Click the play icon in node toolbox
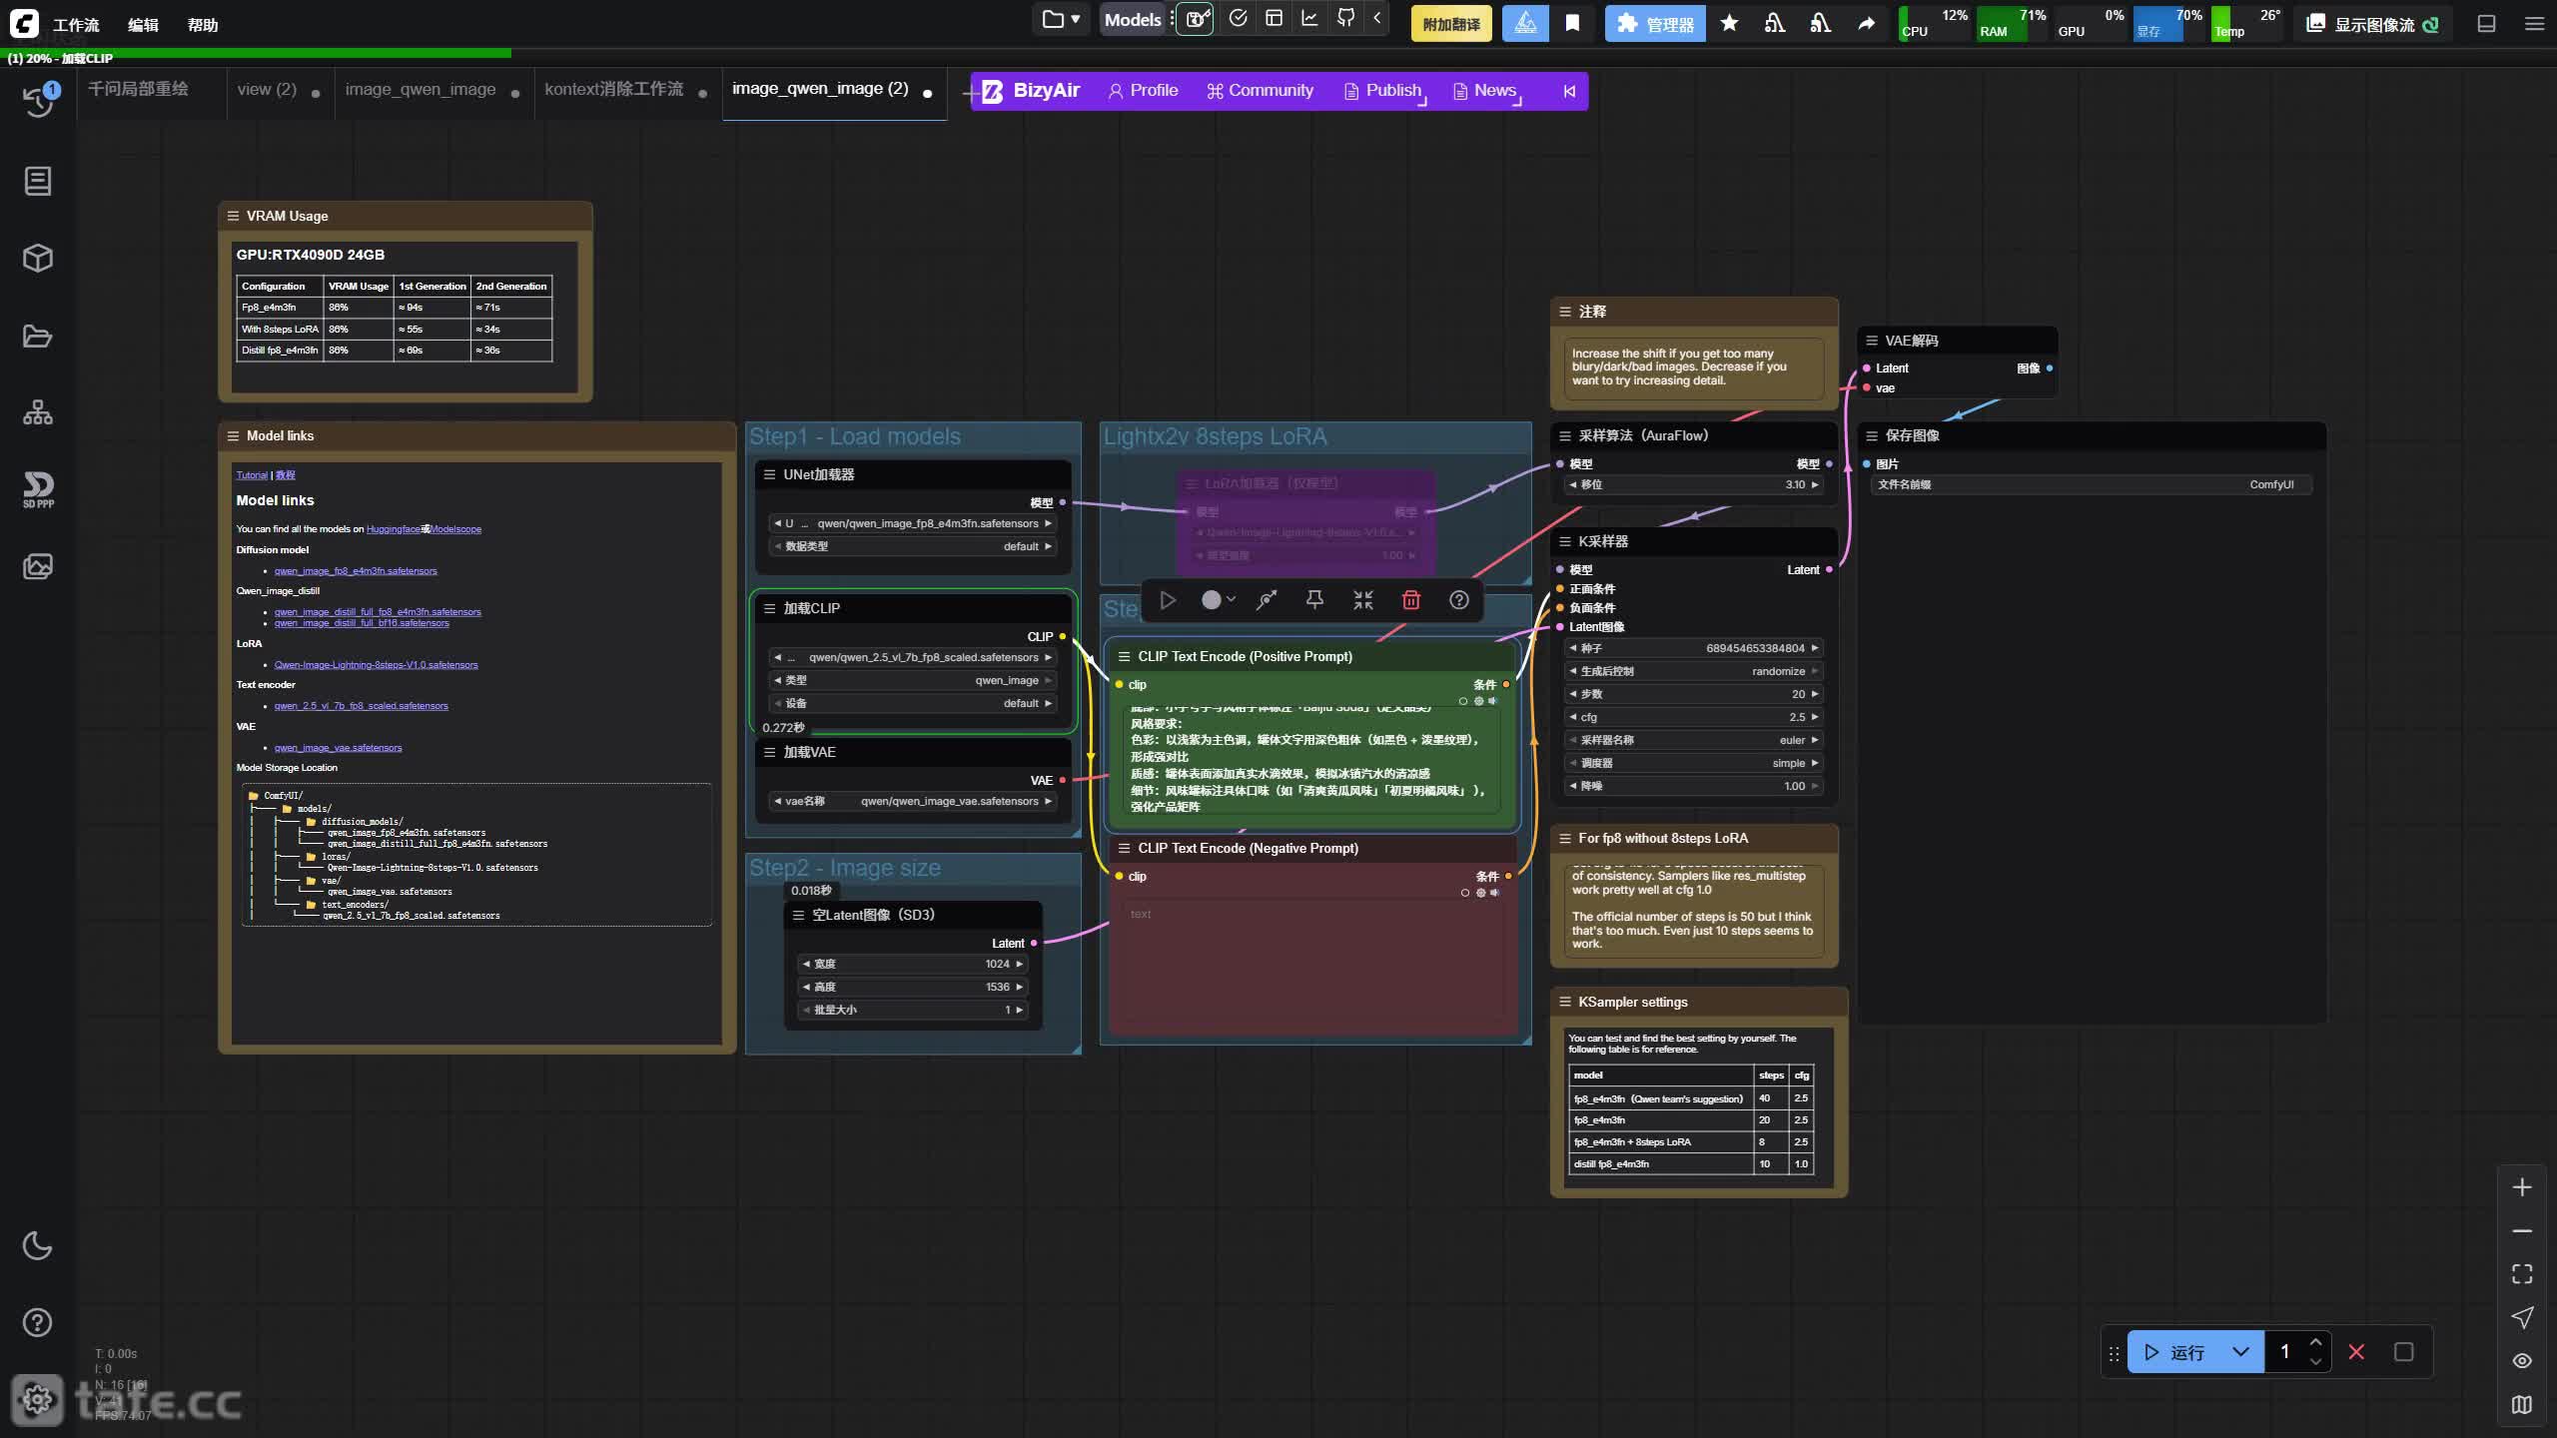 [1167, 600]
